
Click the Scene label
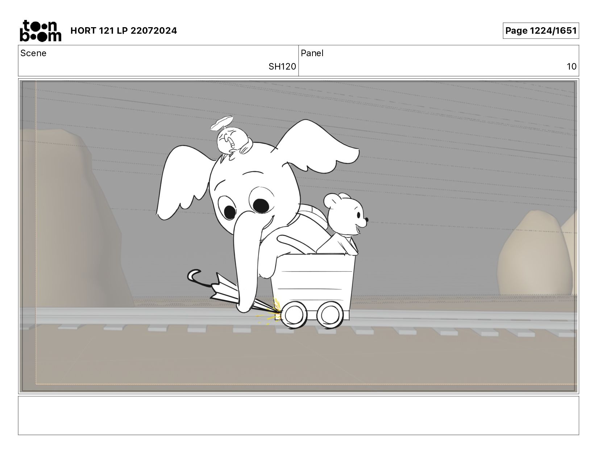33,53
